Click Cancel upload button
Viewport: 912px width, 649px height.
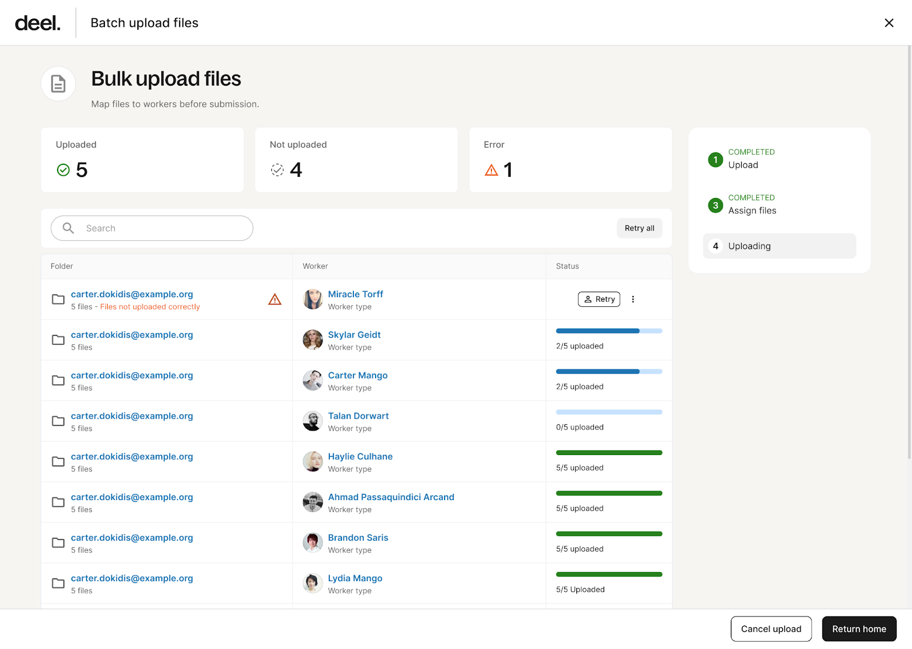click(x=771, y=628)
